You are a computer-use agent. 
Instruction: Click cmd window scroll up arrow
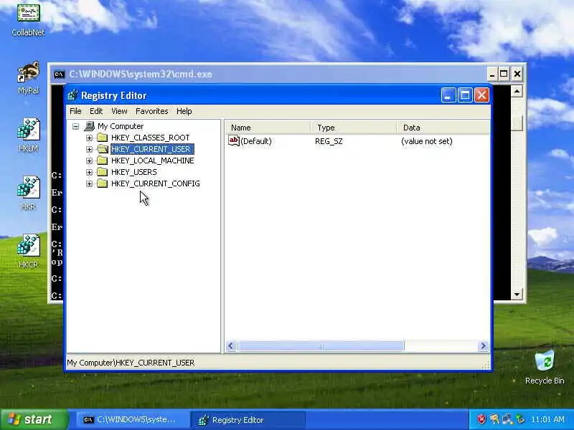coord(517,91)
